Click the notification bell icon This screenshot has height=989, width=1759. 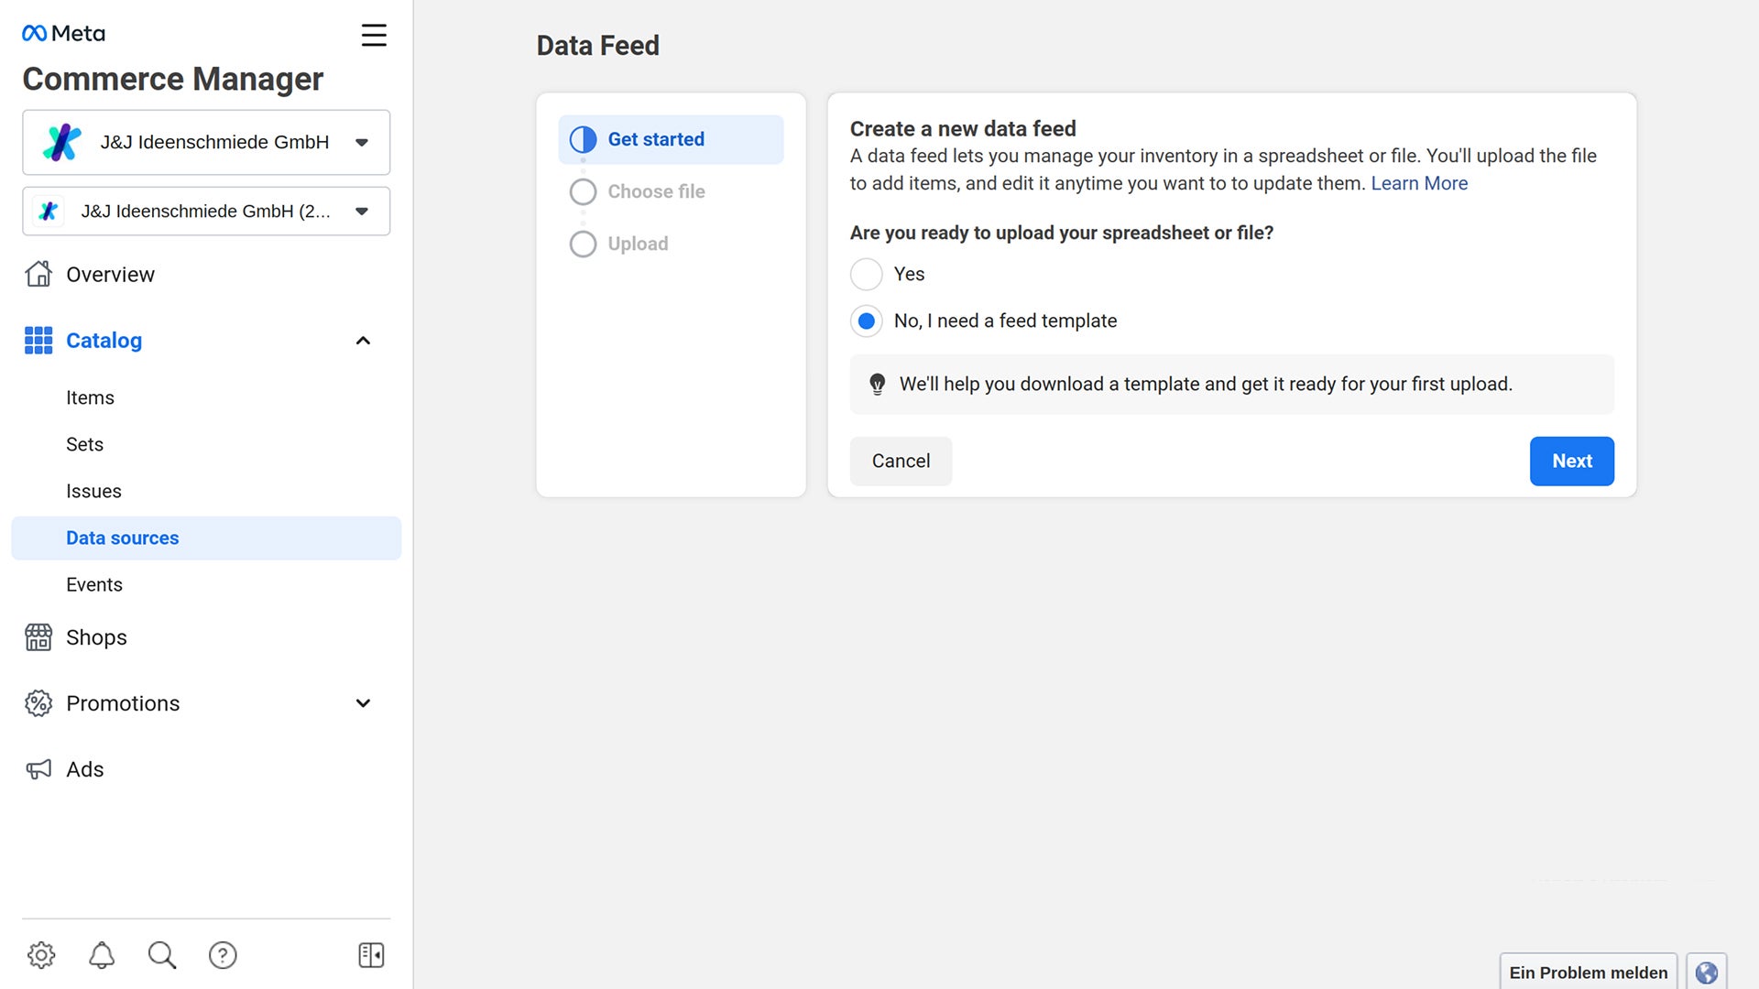tap(100, 954)
